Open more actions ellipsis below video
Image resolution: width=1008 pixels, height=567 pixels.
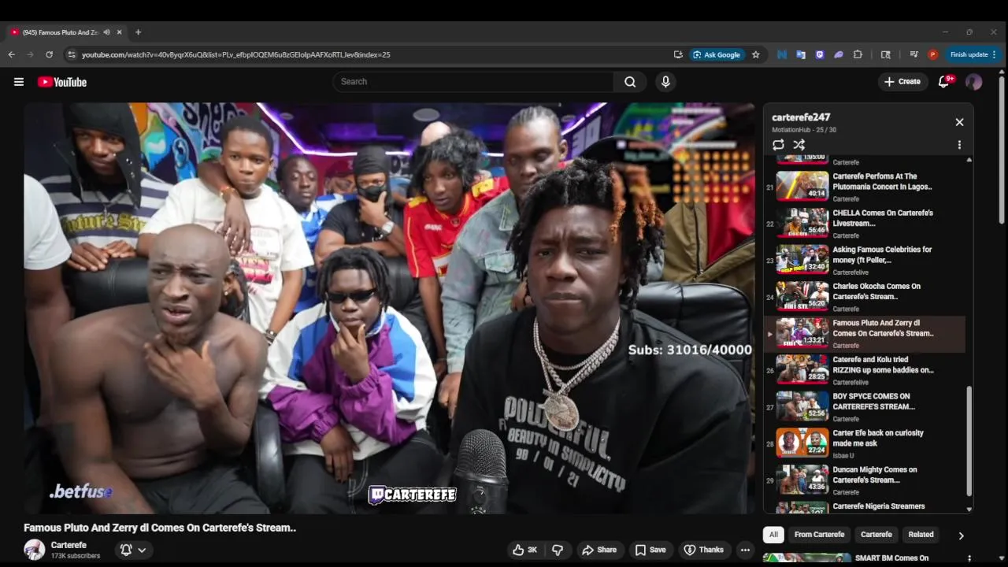coord(745,550)
